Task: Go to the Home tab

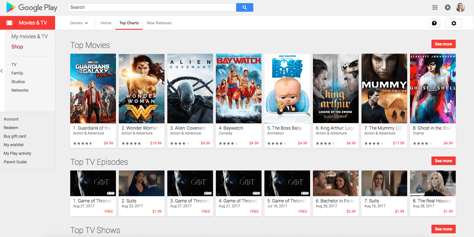Action: (106, 23)
